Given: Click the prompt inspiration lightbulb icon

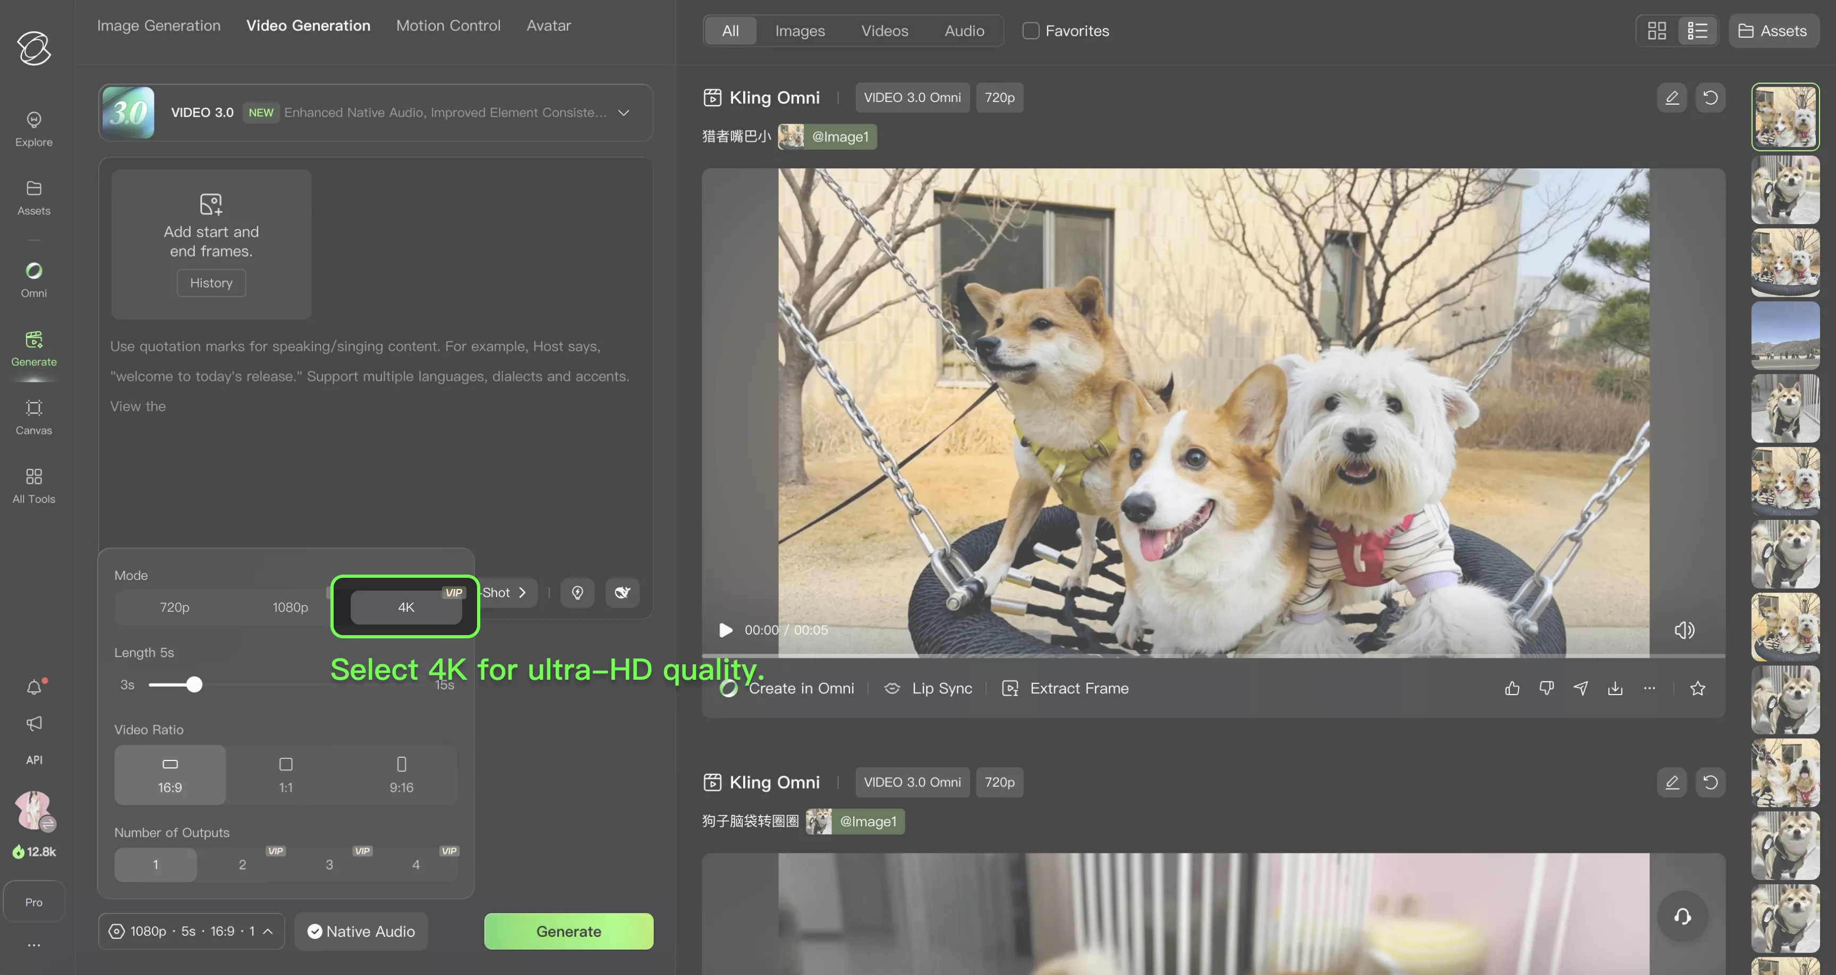Looking at the screenshot, I should click(x=577, y=592).
